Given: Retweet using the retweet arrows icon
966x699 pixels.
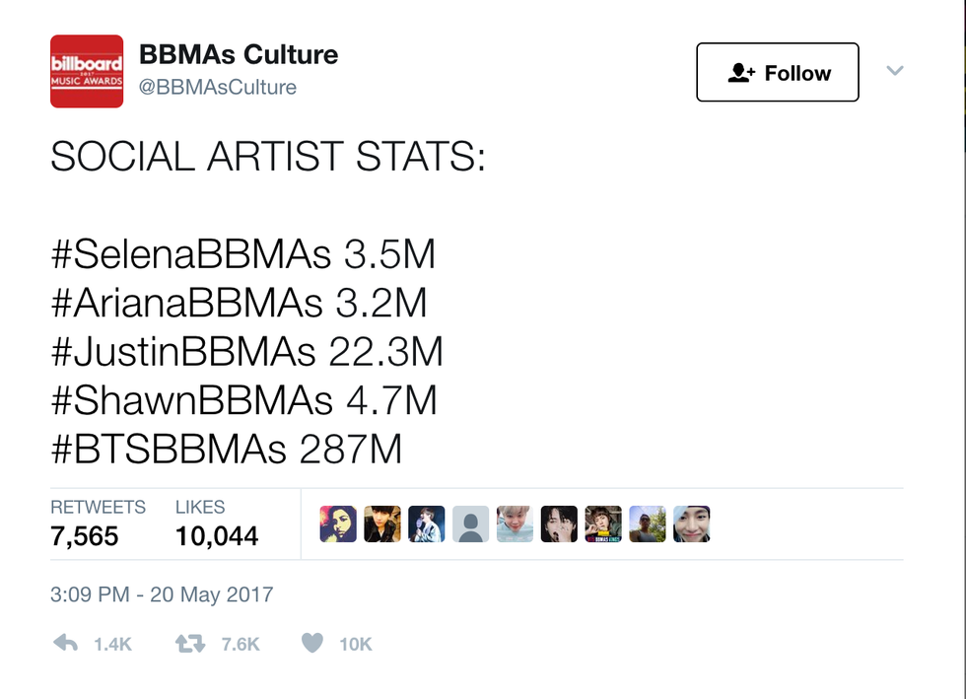Looking at the screenshot, I should click(x=189, y=644).
